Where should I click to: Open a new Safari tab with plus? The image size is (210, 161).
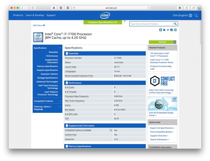(199, 9)
